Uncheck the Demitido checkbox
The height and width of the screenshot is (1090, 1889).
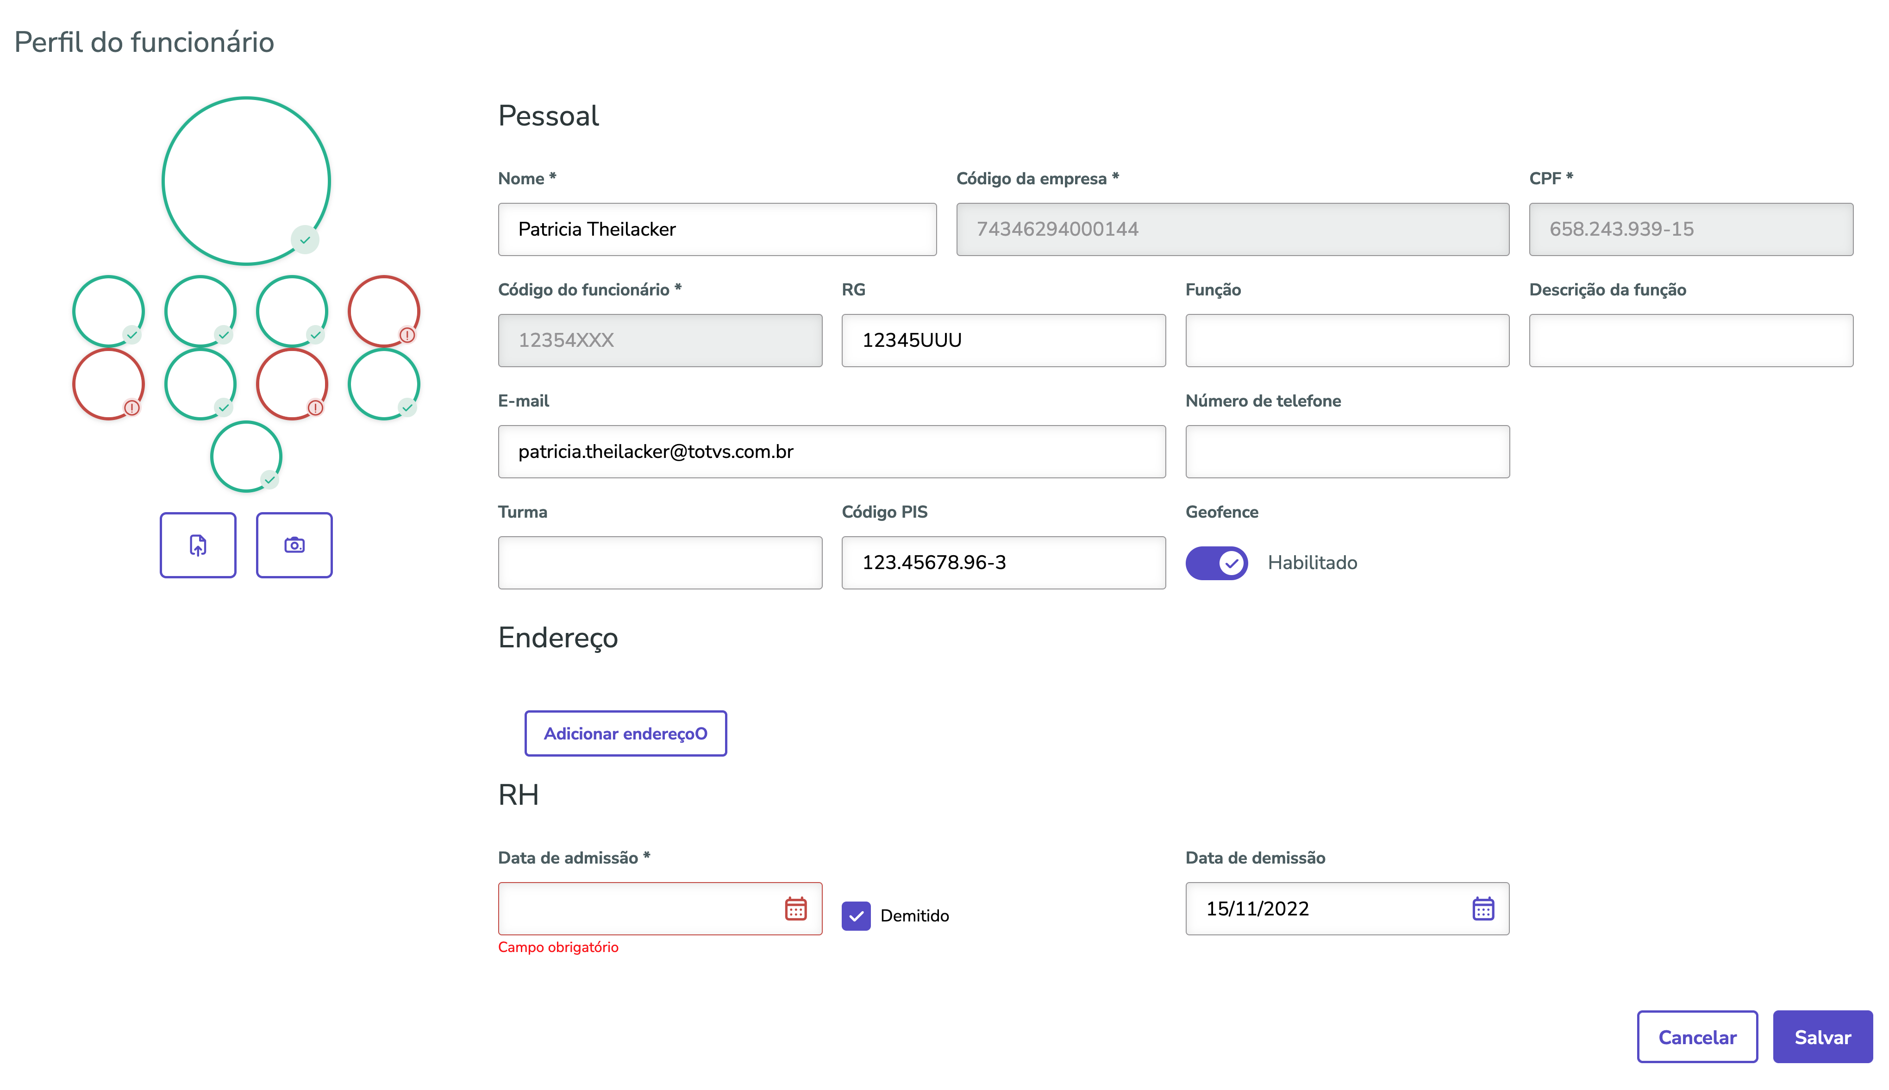coord(856,915)
